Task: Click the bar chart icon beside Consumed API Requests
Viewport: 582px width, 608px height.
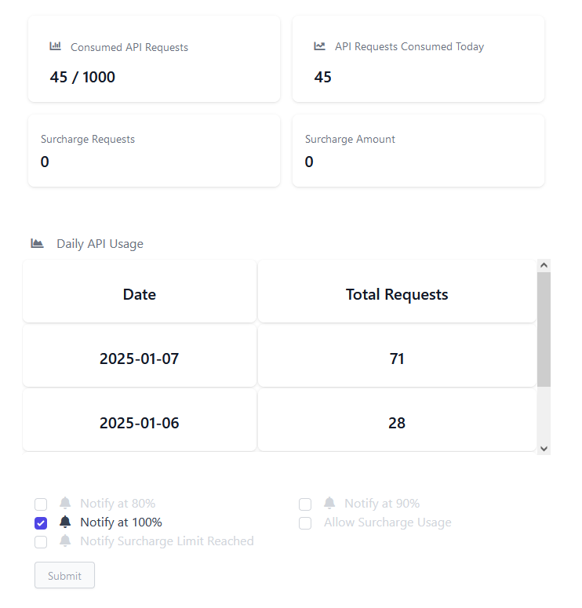Action: 55,46
